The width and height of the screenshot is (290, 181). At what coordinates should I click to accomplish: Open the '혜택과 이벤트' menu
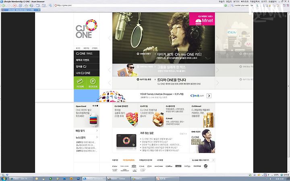click(x=87, y=60)
